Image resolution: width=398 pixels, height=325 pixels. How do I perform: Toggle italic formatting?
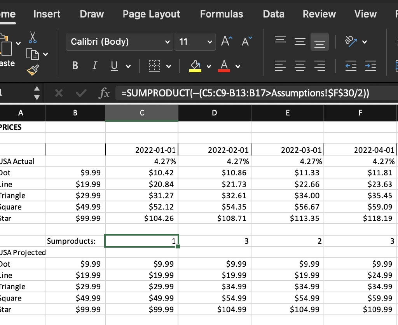point(94,65)
